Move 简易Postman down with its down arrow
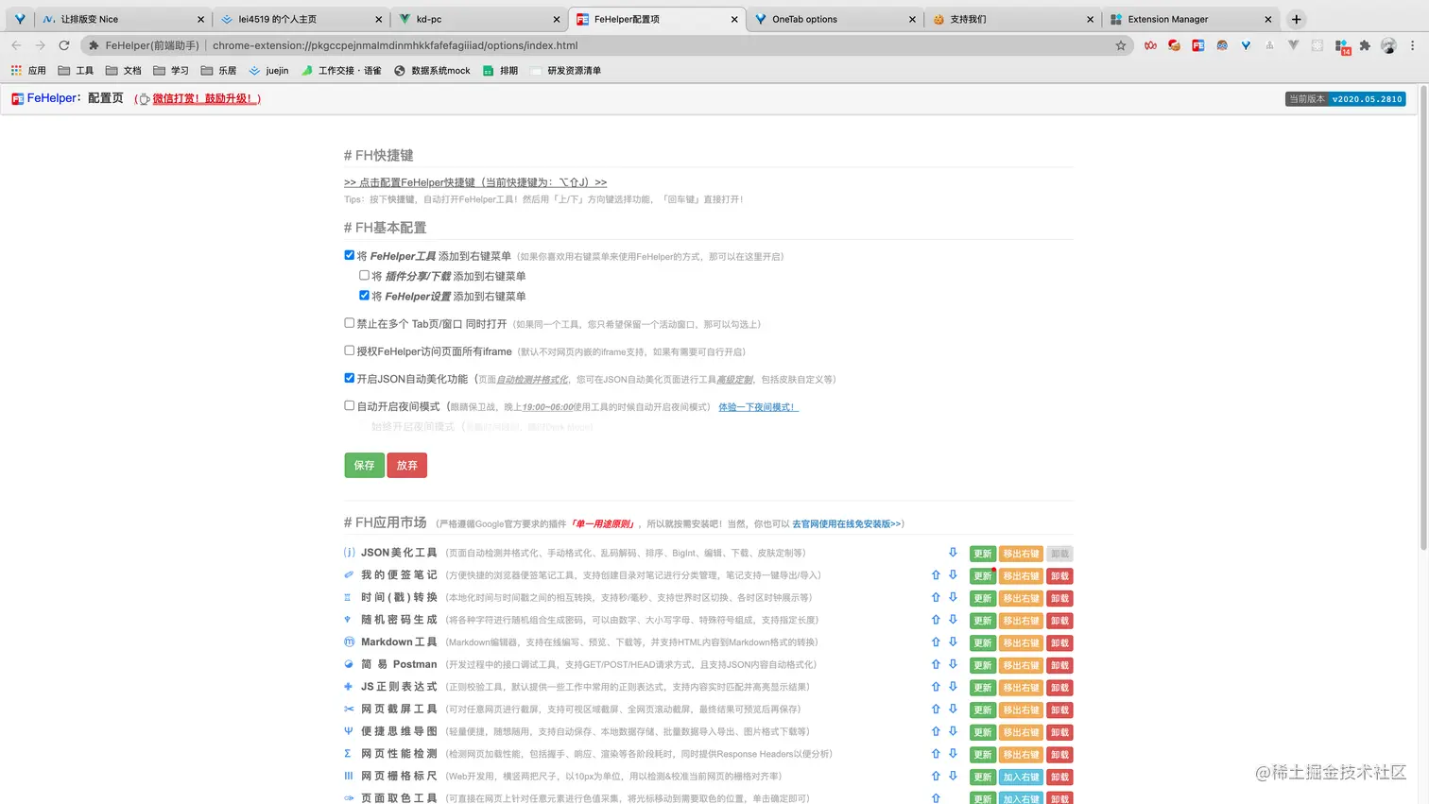The image size is (1429, 804). coord(953,665)
